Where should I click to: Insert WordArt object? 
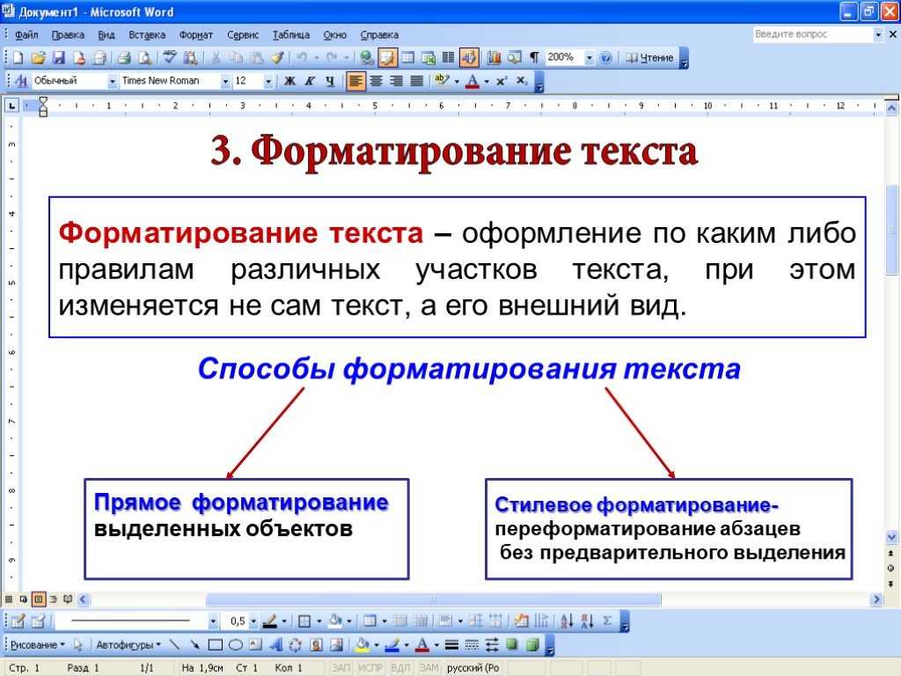pyautogui.click(x=275, y=645)
